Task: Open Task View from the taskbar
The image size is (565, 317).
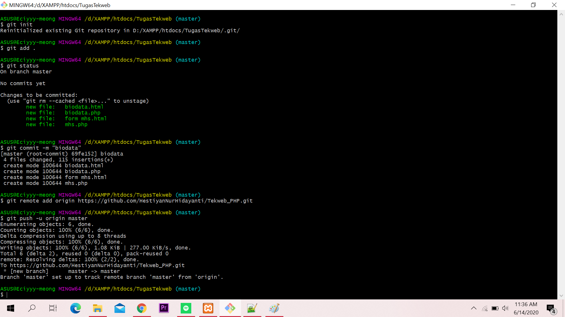Action: click(x=53, y=308)
